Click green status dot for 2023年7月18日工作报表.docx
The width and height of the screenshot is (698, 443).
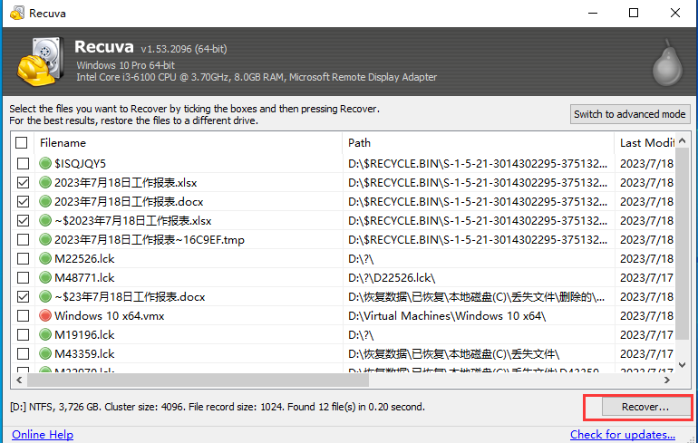click(45, 201)
